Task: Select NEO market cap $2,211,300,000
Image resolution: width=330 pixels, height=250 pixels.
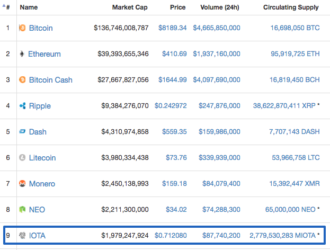Action: click(125, 210)
